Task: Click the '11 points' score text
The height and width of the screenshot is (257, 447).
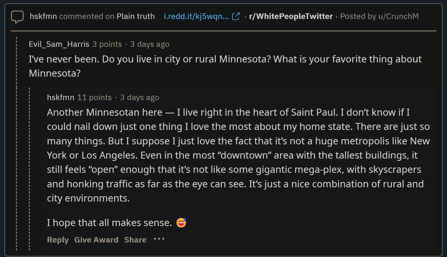Action: (94, 97)
